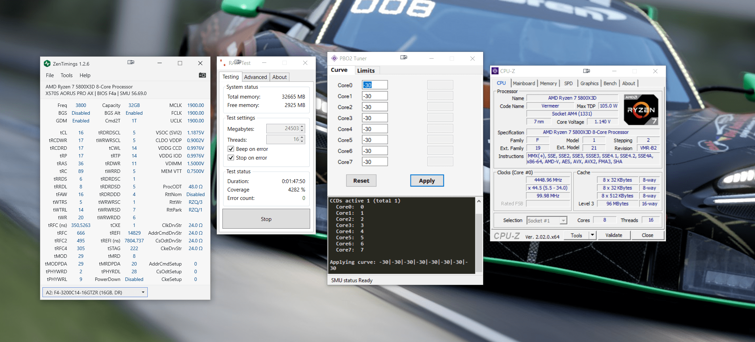
Task: Switch to RAM Test About tab
Action: (x=279, y=77)
